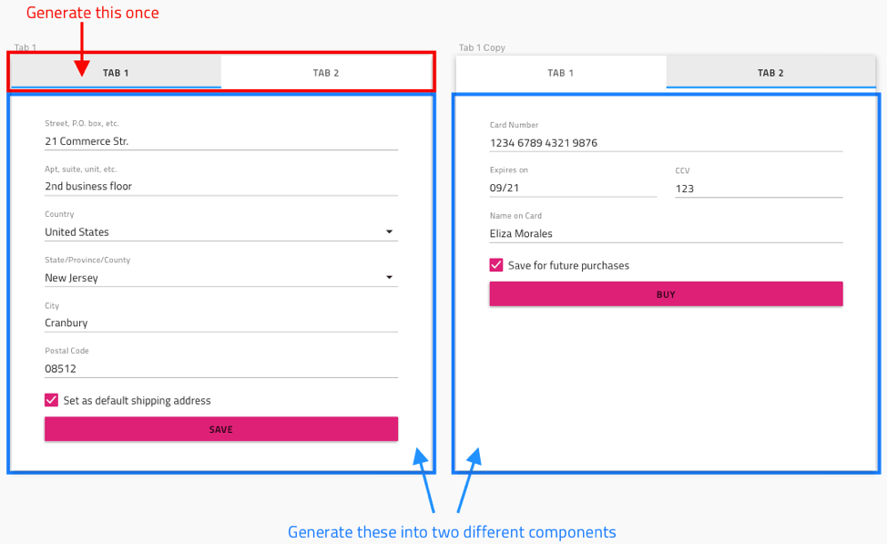Uncheck Set as default shipping address
This screenshot has height=544, width=887.
coord(52,400)
